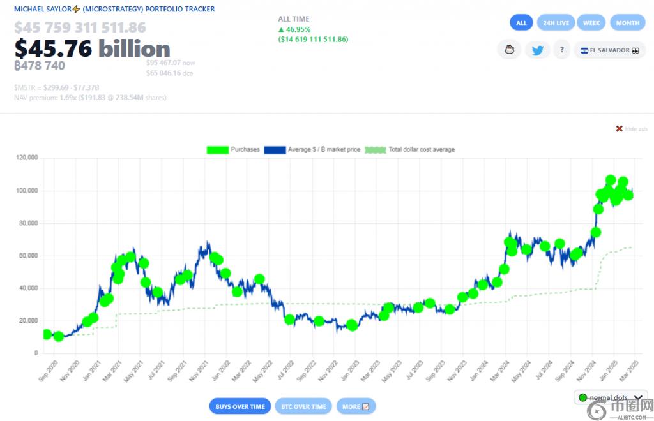This screenshot has width=654, height=421.
Task: Open the question mark help button
Action: tap(561, 50)
